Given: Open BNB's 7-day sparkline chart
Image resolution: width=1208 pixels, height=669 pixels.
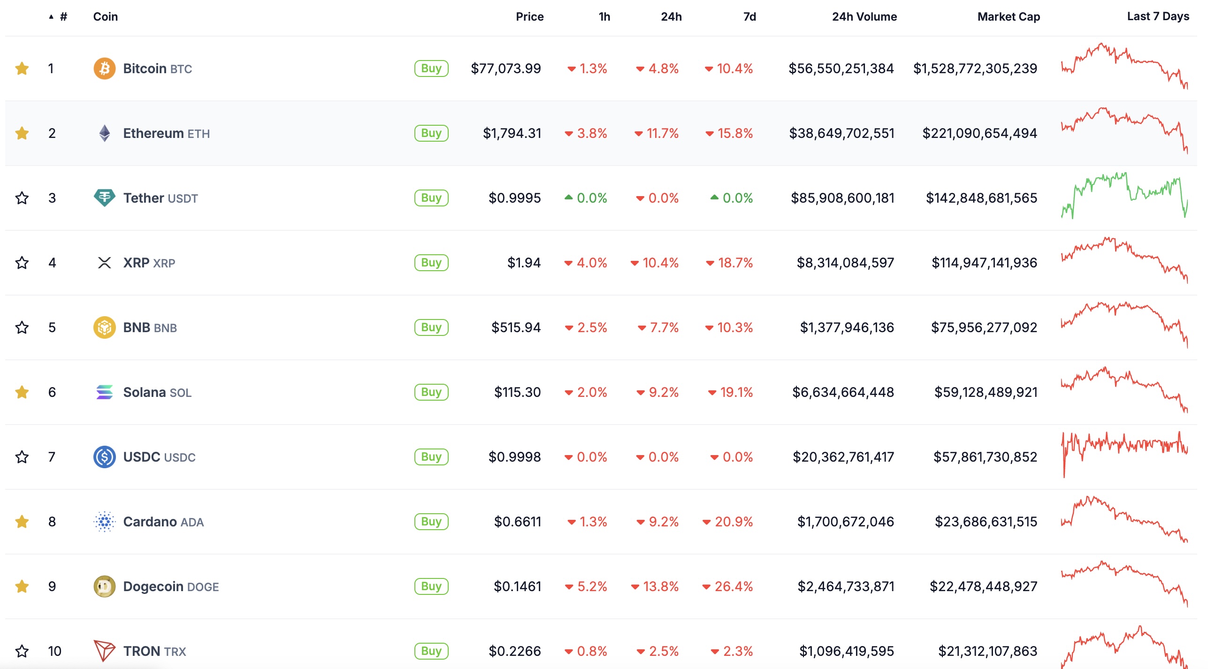Looking at the screenshot, I should 1124,325.
